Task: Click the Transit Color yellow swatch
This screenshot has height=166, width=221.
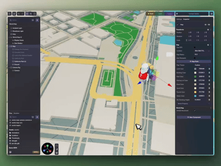Action: pos(195,92)
